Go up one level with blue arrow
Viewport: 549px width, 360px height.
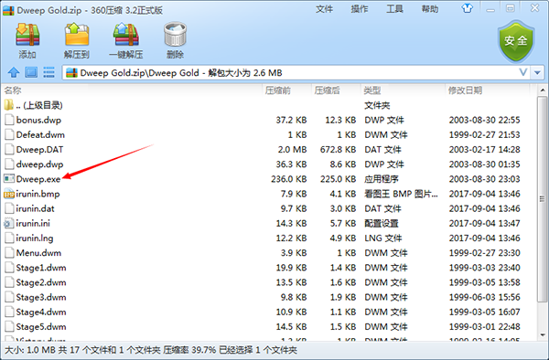coord(14,72)
